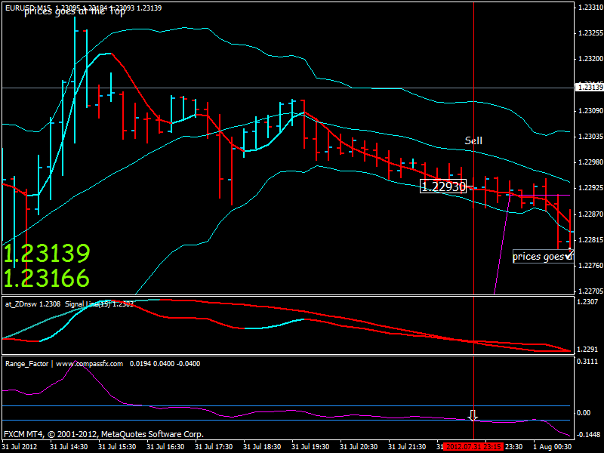Click the red 2012.07.31 23:15 time marker
Screen dimensions: 604x453
(473, 447)
